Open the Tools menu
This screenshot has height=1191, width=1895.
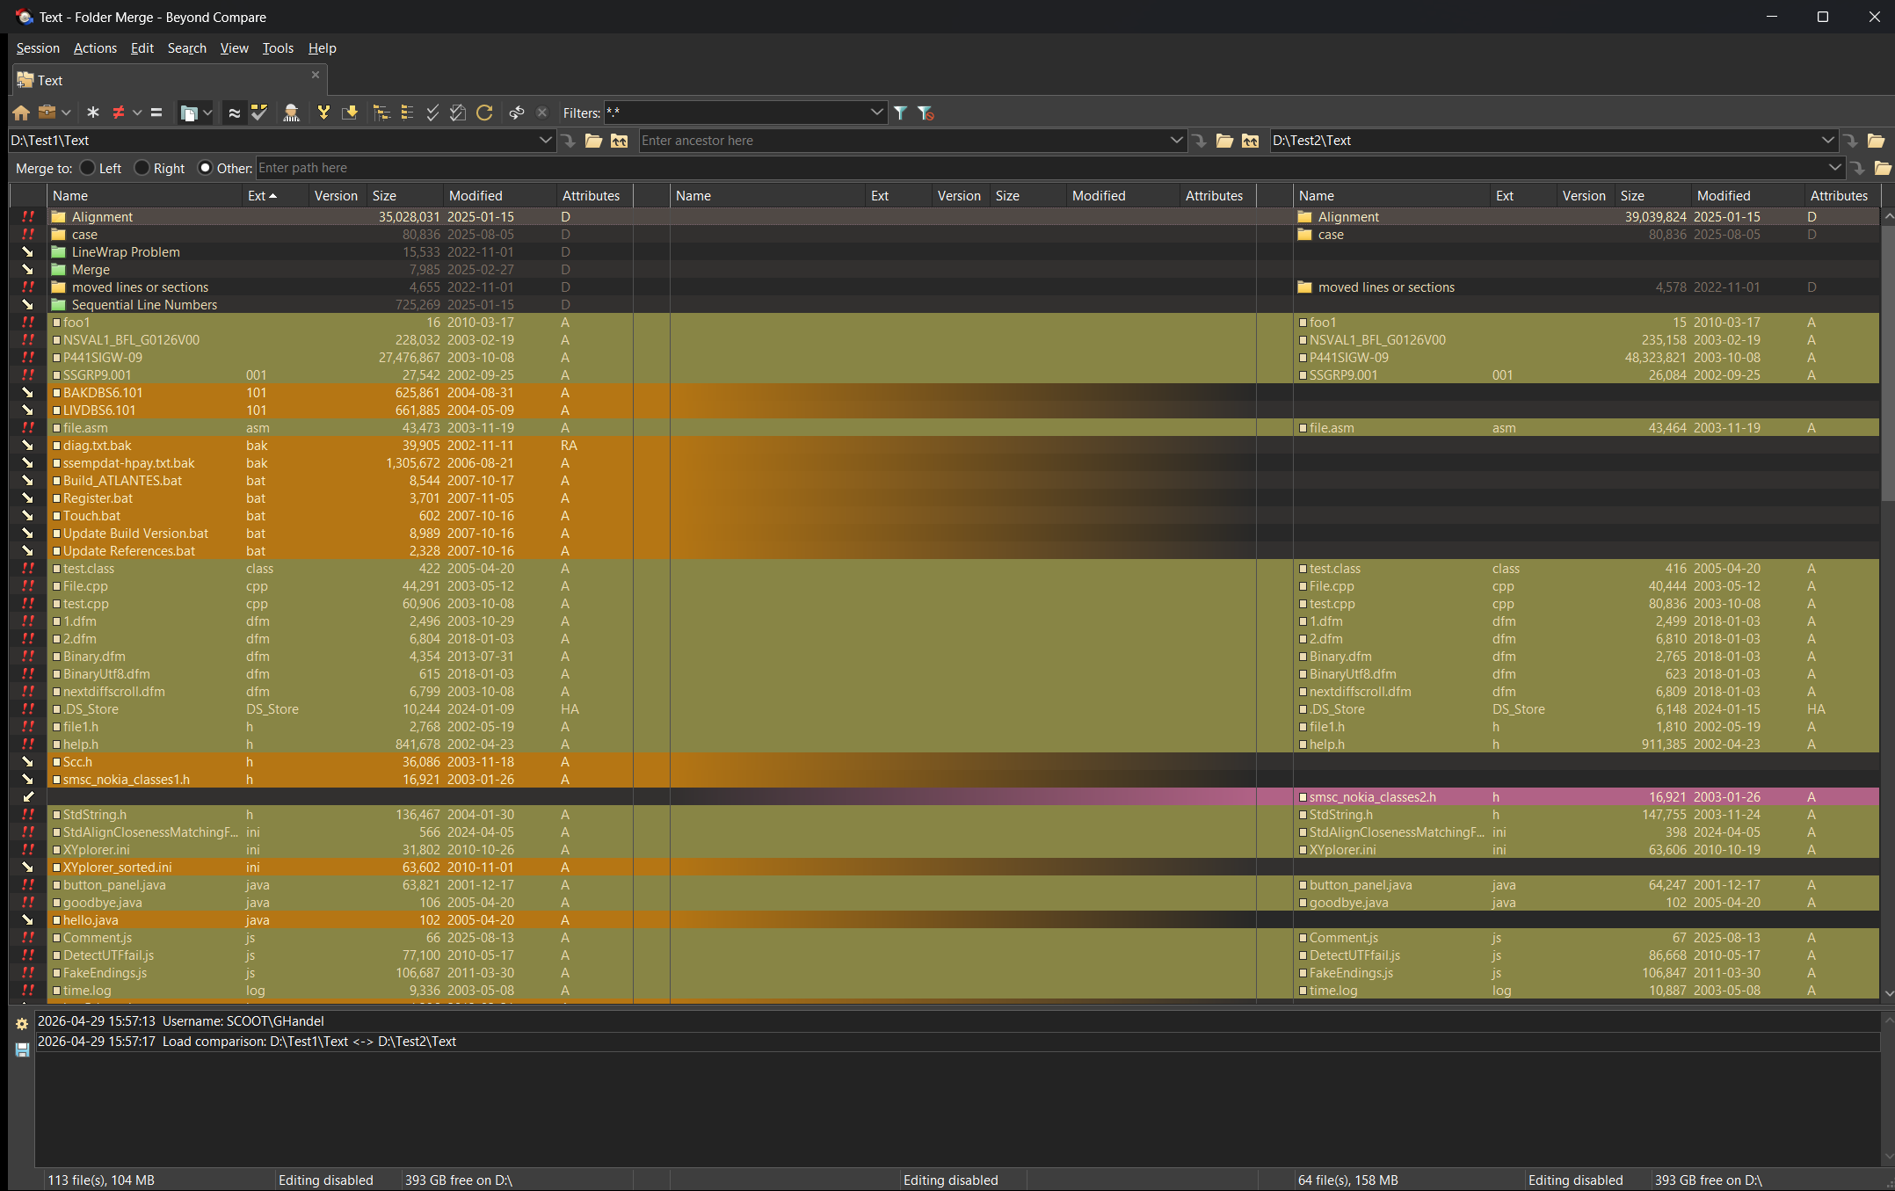(x=278, y=48)
